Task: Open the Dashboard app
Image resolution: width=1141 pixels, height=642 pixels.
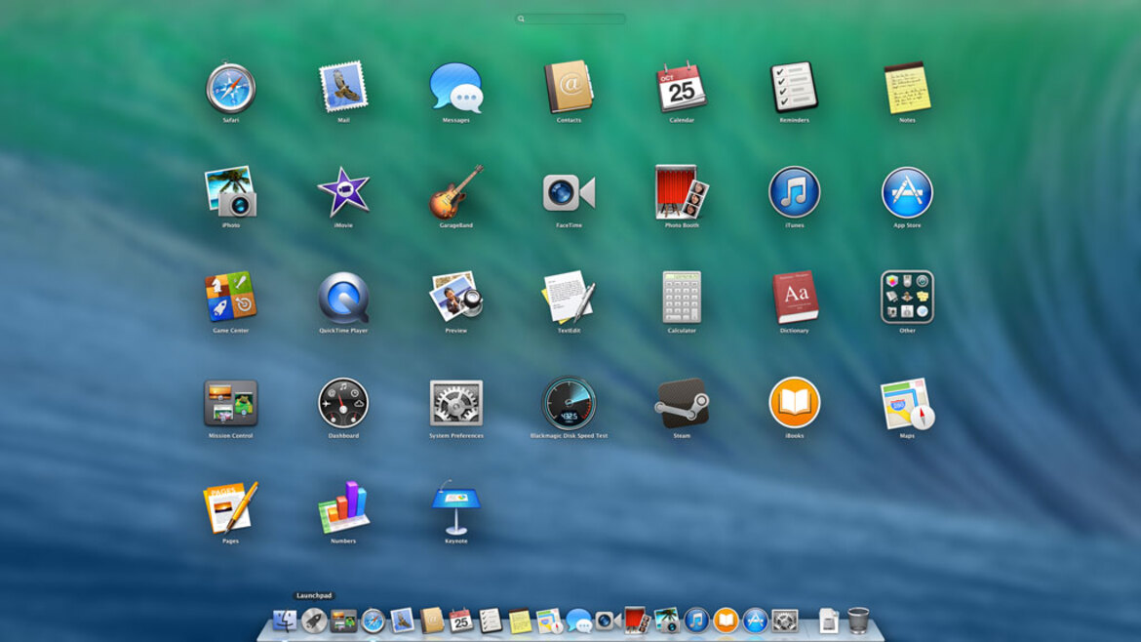Action: (343, 403)
